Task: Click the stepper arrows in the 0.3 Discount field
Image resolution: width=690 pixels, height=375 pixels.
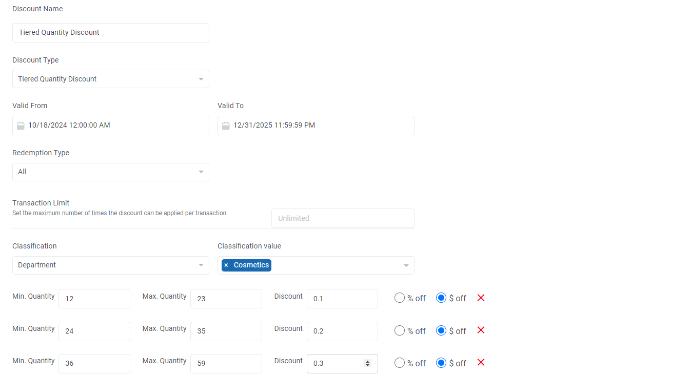Action: (x=367, y=363)
